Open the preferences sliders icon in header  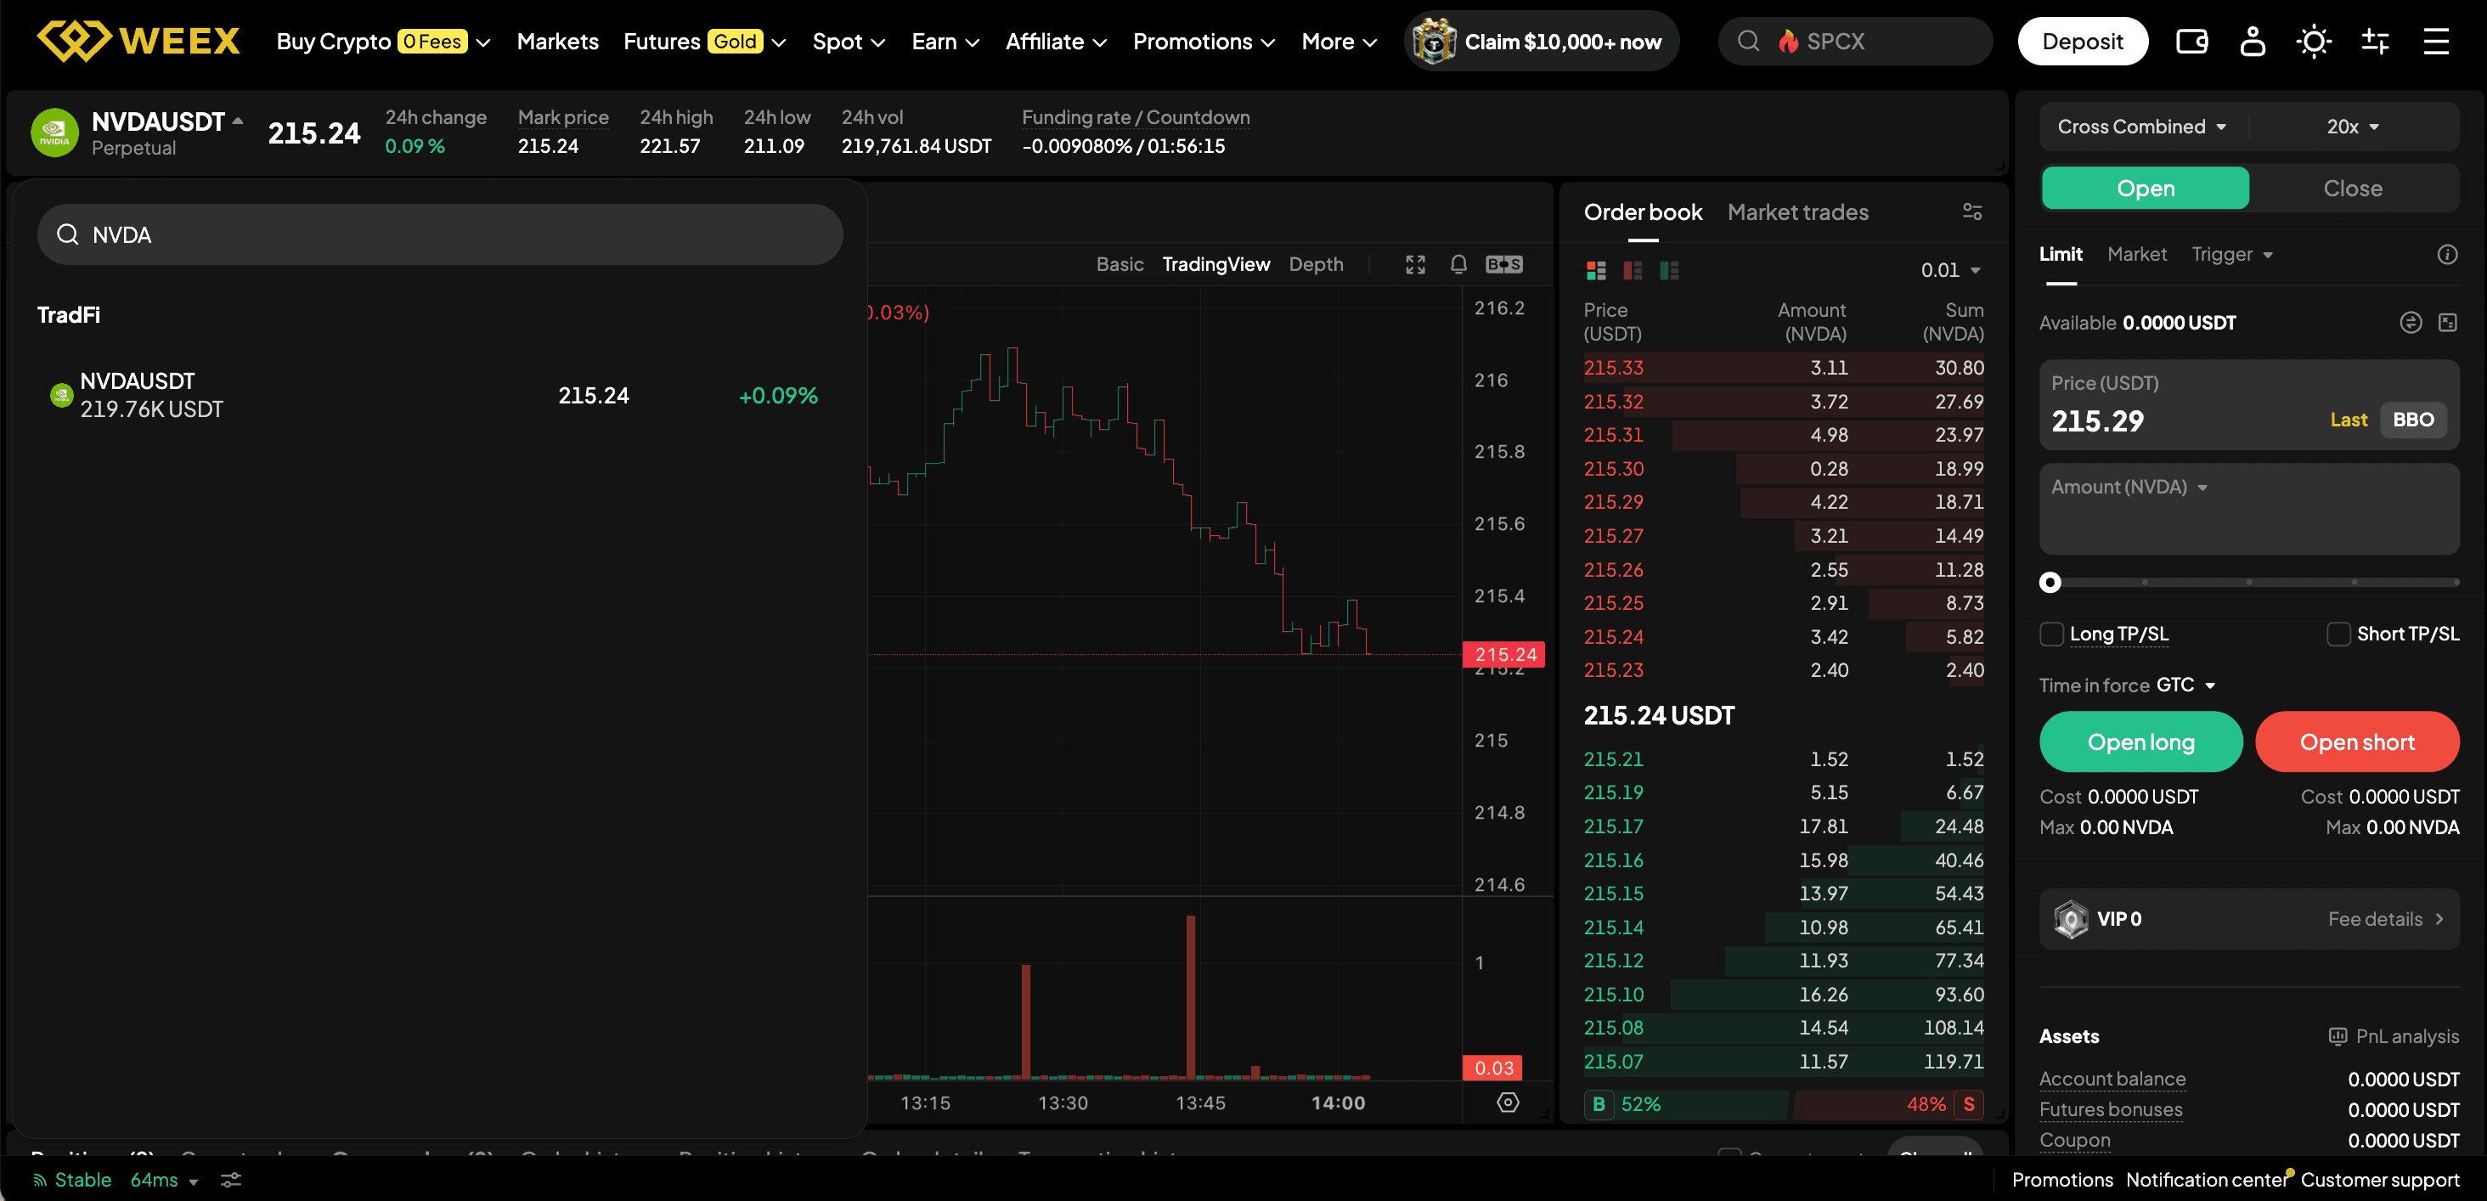[2375, 42]
